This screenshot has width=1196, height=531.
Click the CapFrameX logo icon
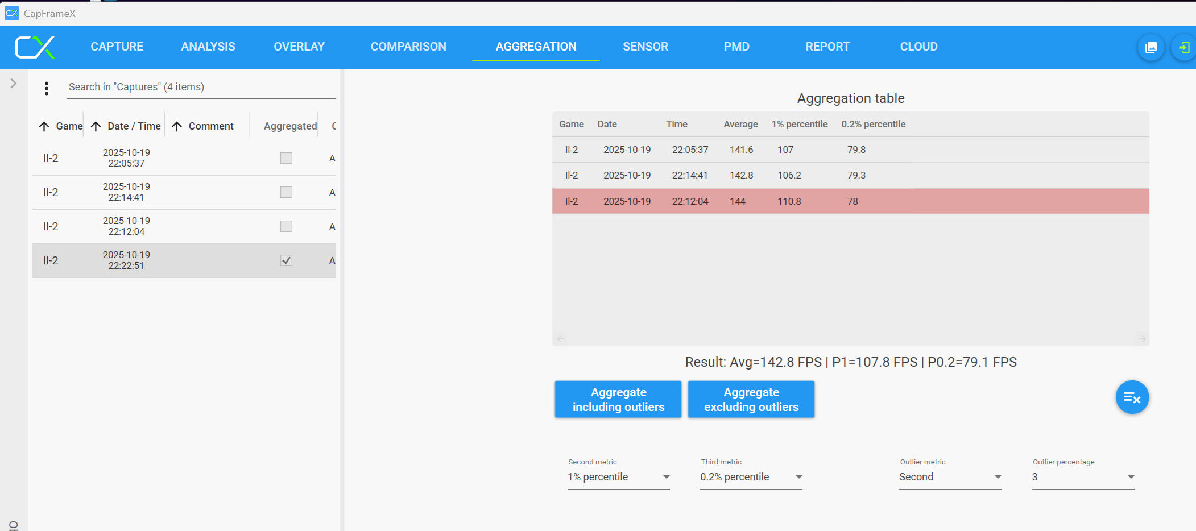pos(35,47)
